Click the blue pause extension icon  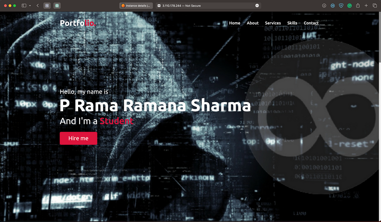click(x=333, y=6)
